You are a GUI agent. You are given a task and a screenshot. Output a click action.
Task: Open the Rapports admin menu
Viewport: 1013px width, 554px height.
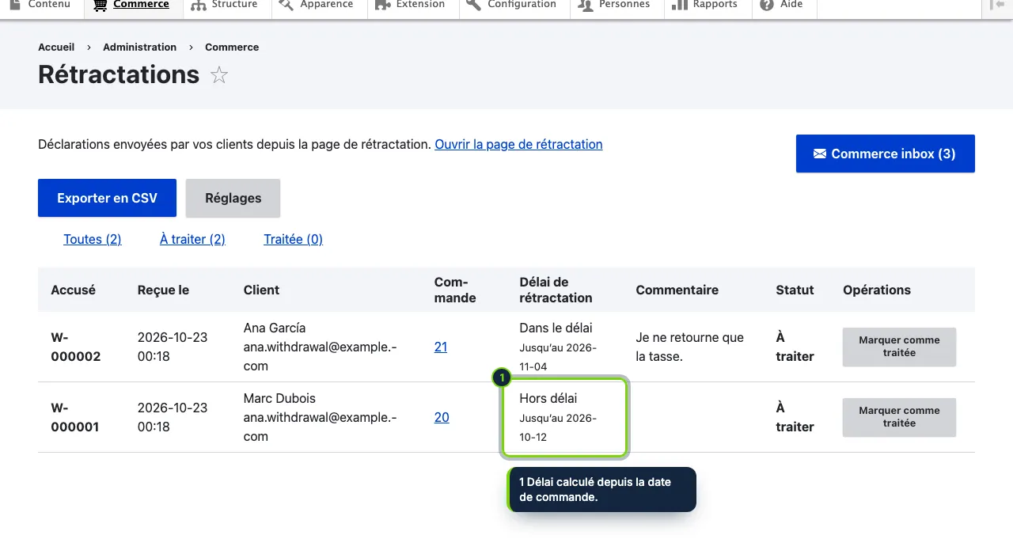706,5
